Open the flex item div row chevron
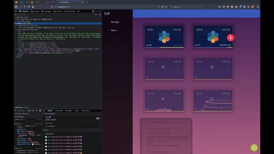 (100, 126)
